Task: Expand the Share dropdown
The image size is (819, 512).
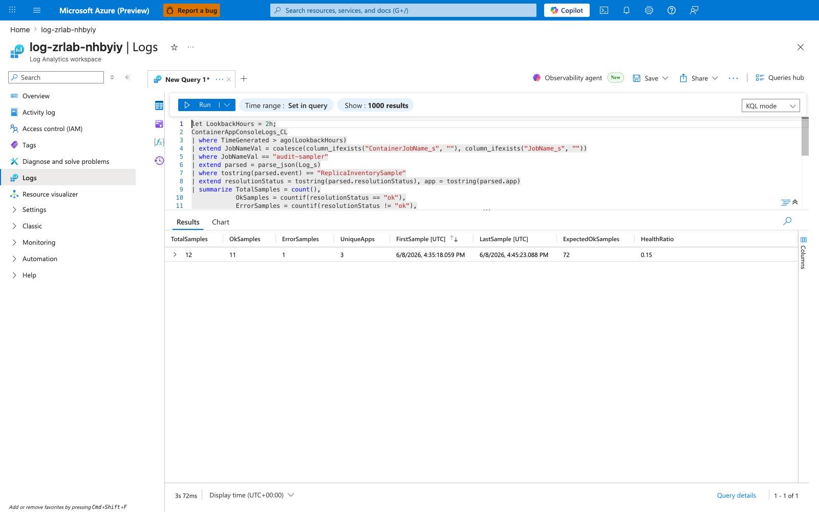Action: tap(715, 78)
